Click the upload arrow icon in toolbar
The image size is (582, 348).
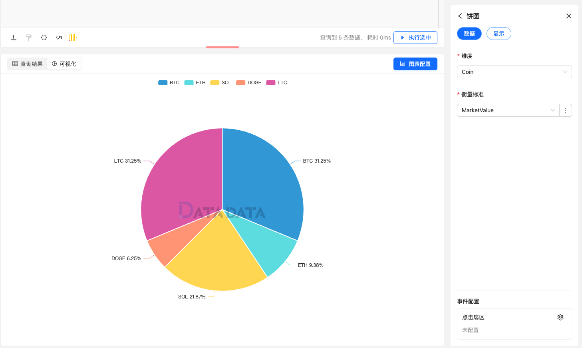coord(14,38)
